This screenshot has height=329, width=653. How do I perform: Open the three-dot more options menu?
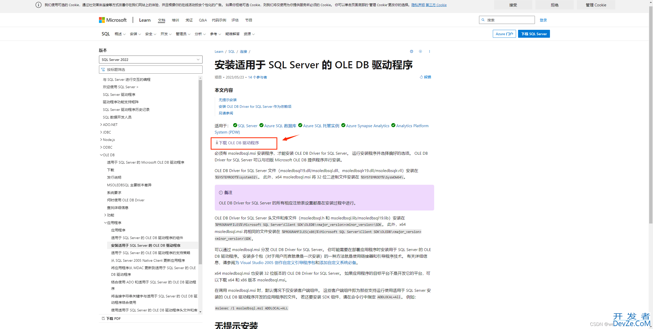pyautogui.click(x=430, y=51)
